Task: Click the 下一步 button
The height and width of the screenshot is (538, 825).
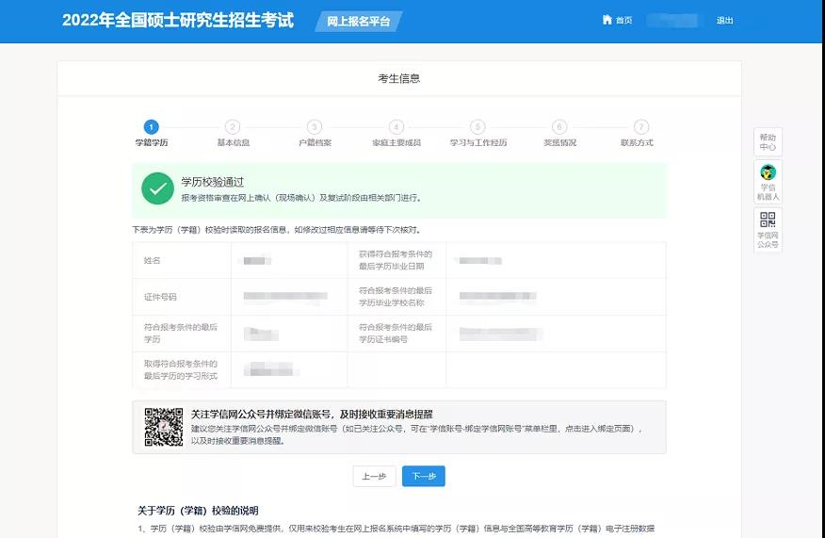Action: click(424, 477)
